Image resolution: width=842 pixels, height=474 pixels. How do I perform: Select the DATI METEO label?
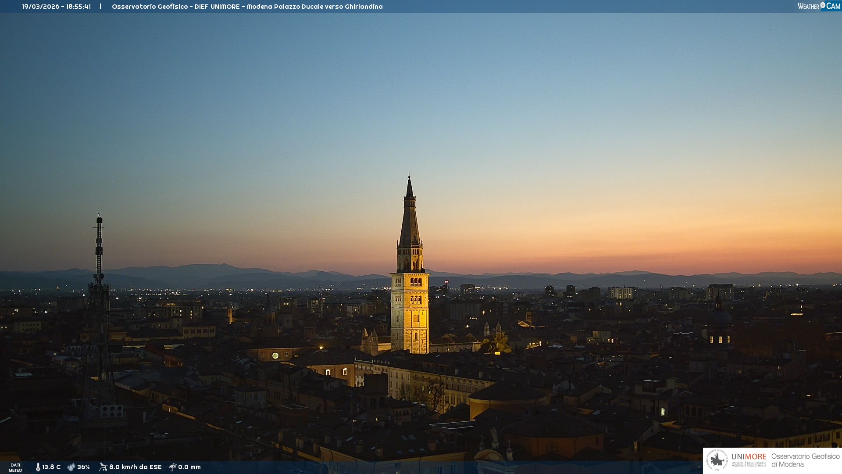[15, 467]
